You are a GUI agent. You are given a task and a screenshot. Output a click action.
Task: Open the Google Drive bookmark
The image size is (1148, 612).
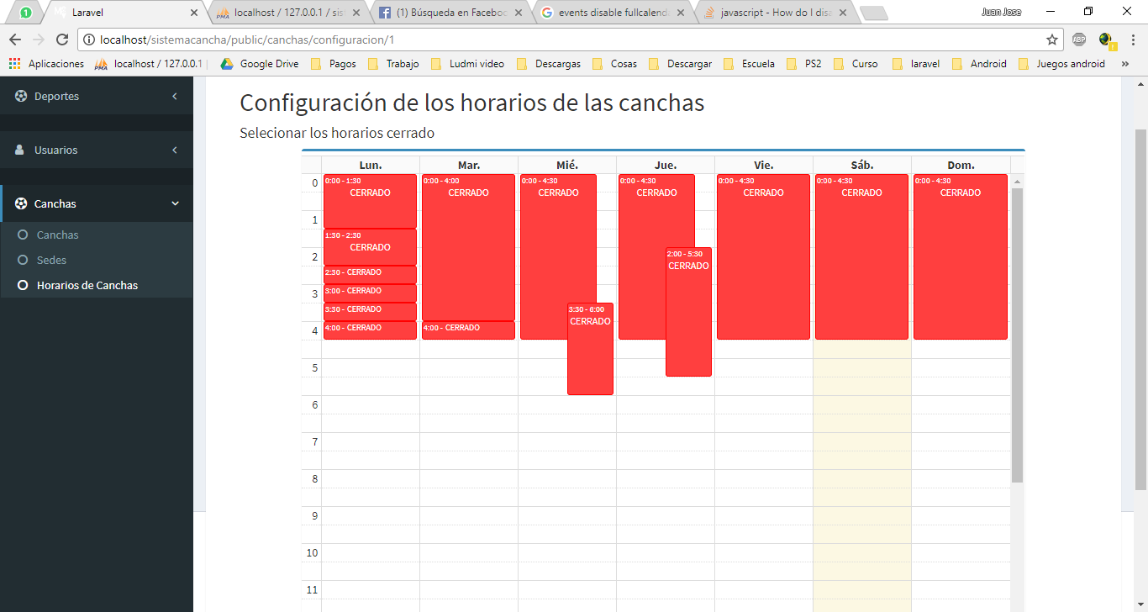tap(260, 64)
